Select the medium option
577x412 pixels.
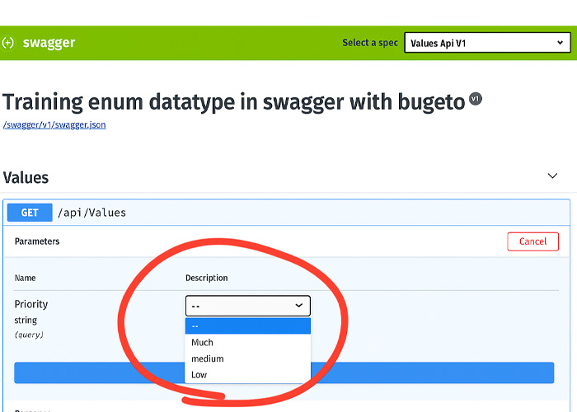click(247, 358)
